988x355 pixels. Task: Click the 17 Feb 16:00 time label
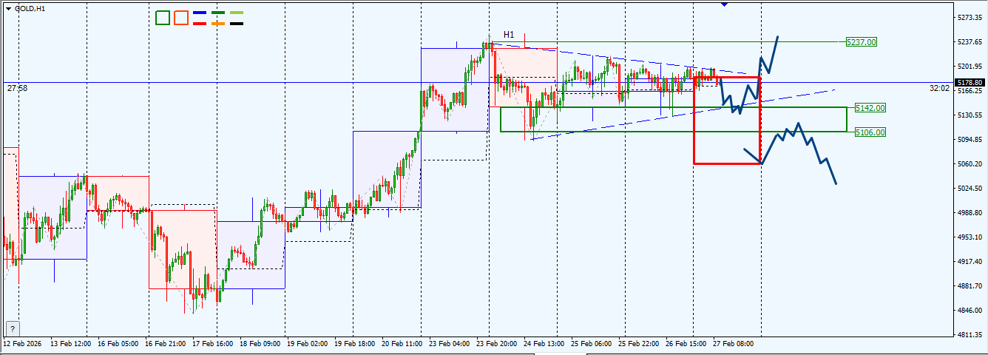tap(212, 344)
